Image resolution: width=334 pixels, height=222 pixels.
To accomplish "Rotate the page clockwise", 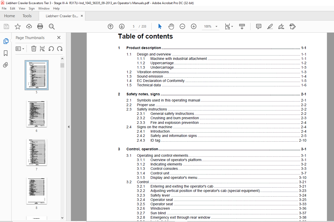I will (60, 49).
